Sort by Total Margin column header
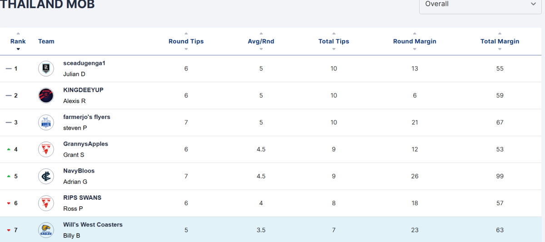Image resolution: width=545 pixels, height=242 pixels. tap(500, 41)
